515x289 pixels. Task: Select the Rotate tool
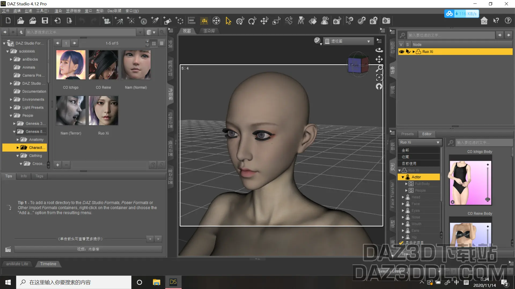(x=252, y=21)
